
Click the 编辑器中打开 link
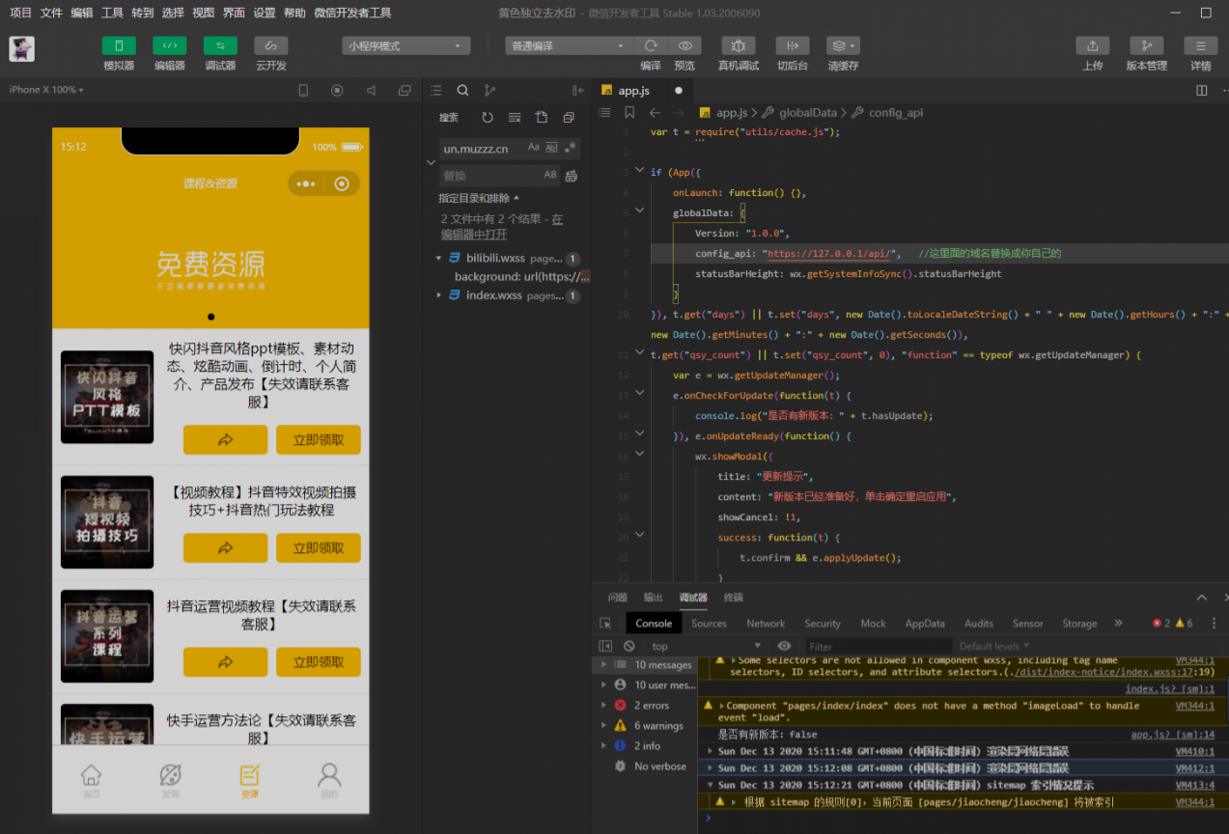point(474,235)
